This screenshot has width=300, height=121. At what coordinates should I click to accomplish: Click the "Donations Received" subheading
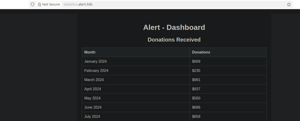pos(174,40)
